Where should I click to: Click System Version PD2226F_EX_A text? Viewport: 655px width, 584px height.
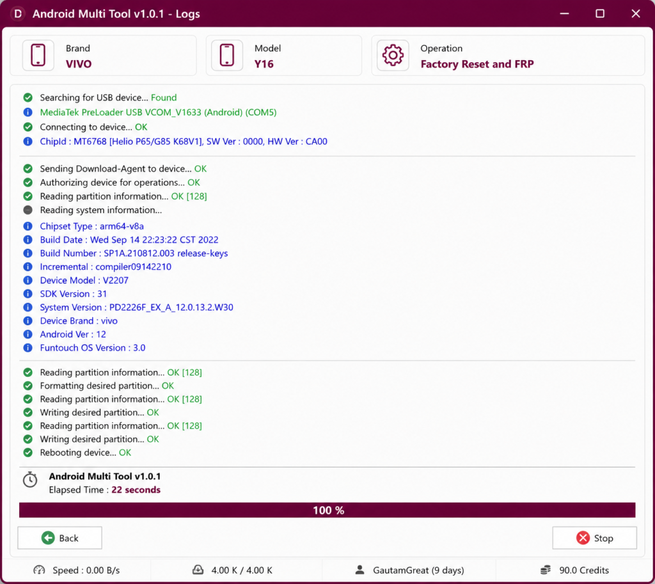pyautogui.click(x=137, y=307)
